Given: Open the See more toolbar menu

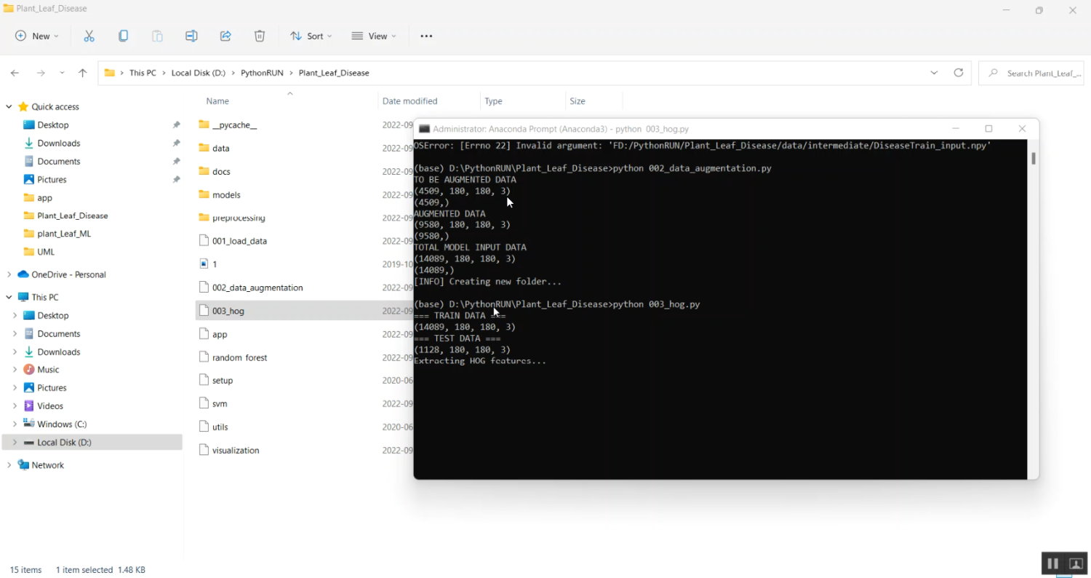Looking at the screenshot, I should 426,36.
